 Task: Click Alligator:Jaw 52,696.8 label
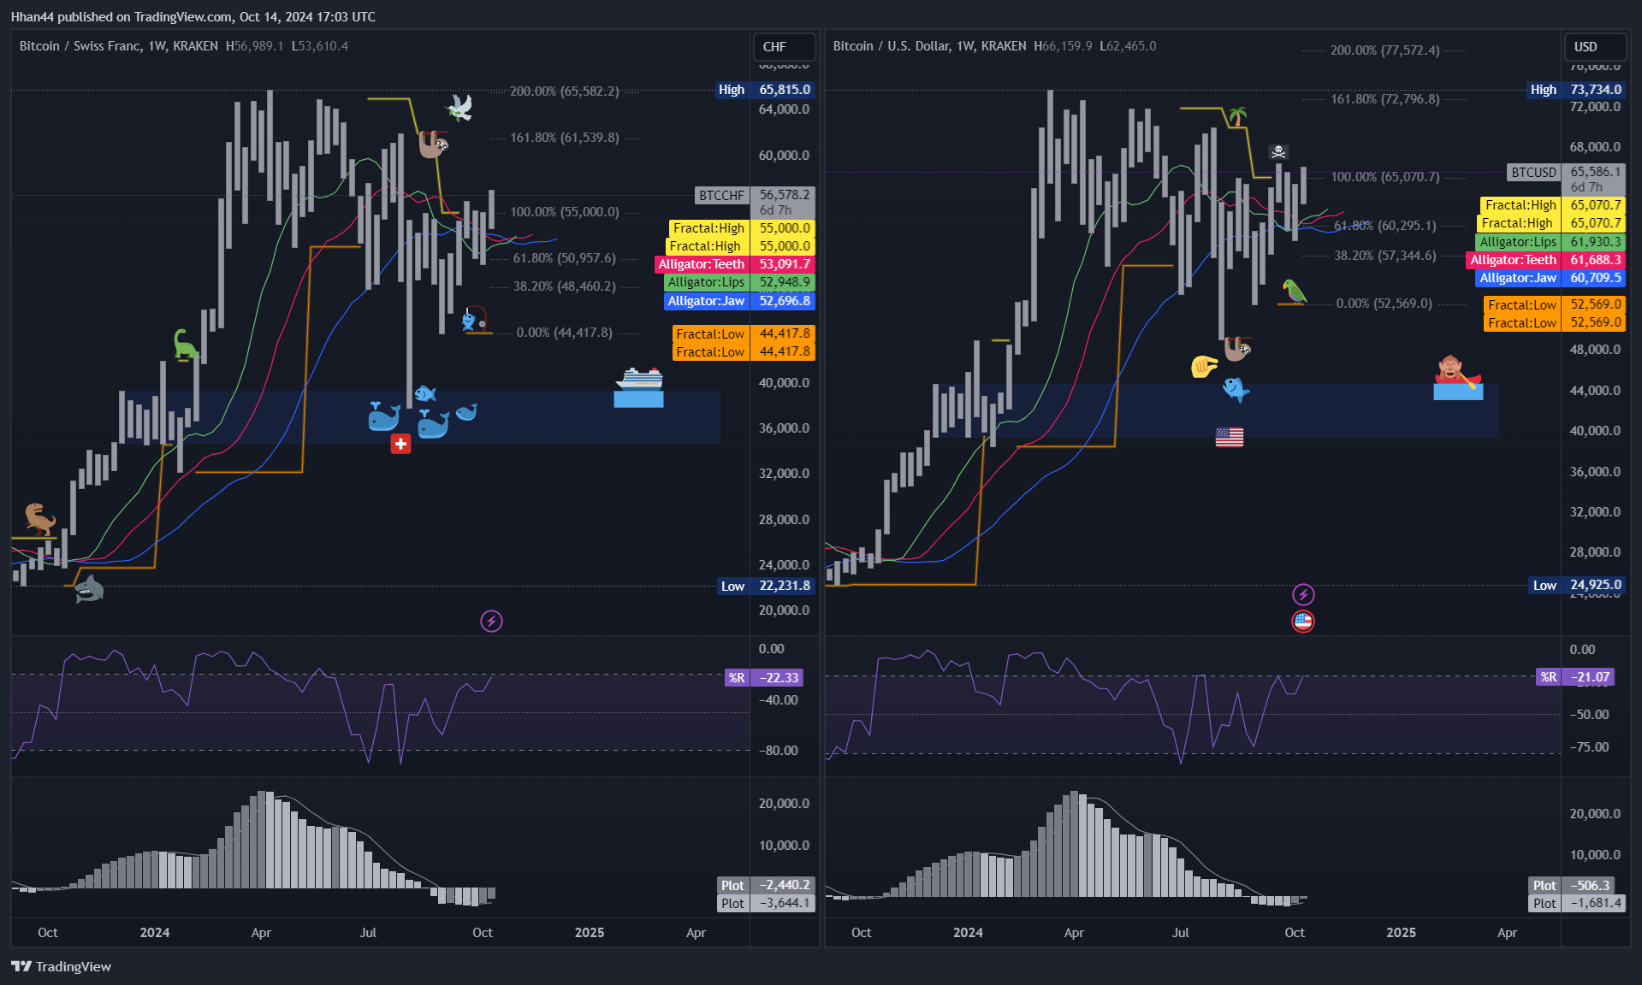[739, 301]
